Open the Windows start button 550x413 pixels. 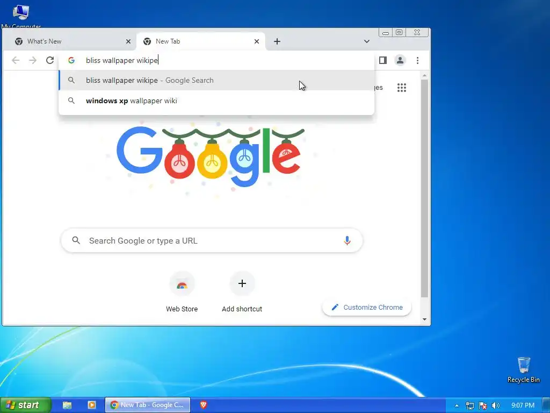pos(25,405)
